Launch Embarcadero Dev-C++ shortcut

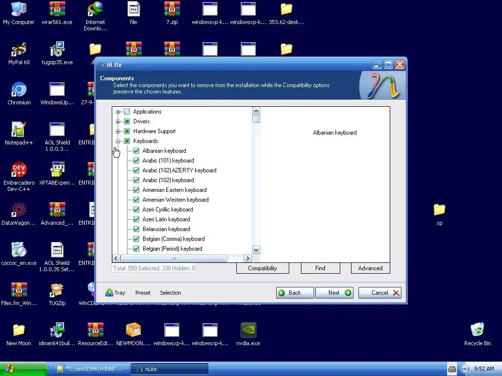click(19, 177)
